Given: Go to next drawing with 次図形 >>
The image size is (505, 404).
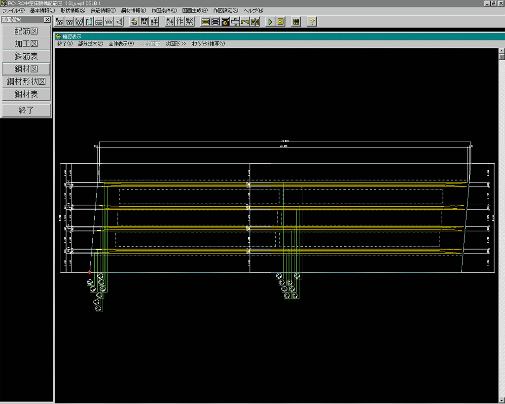Looking at the screenshot, I should pos(176,44).
